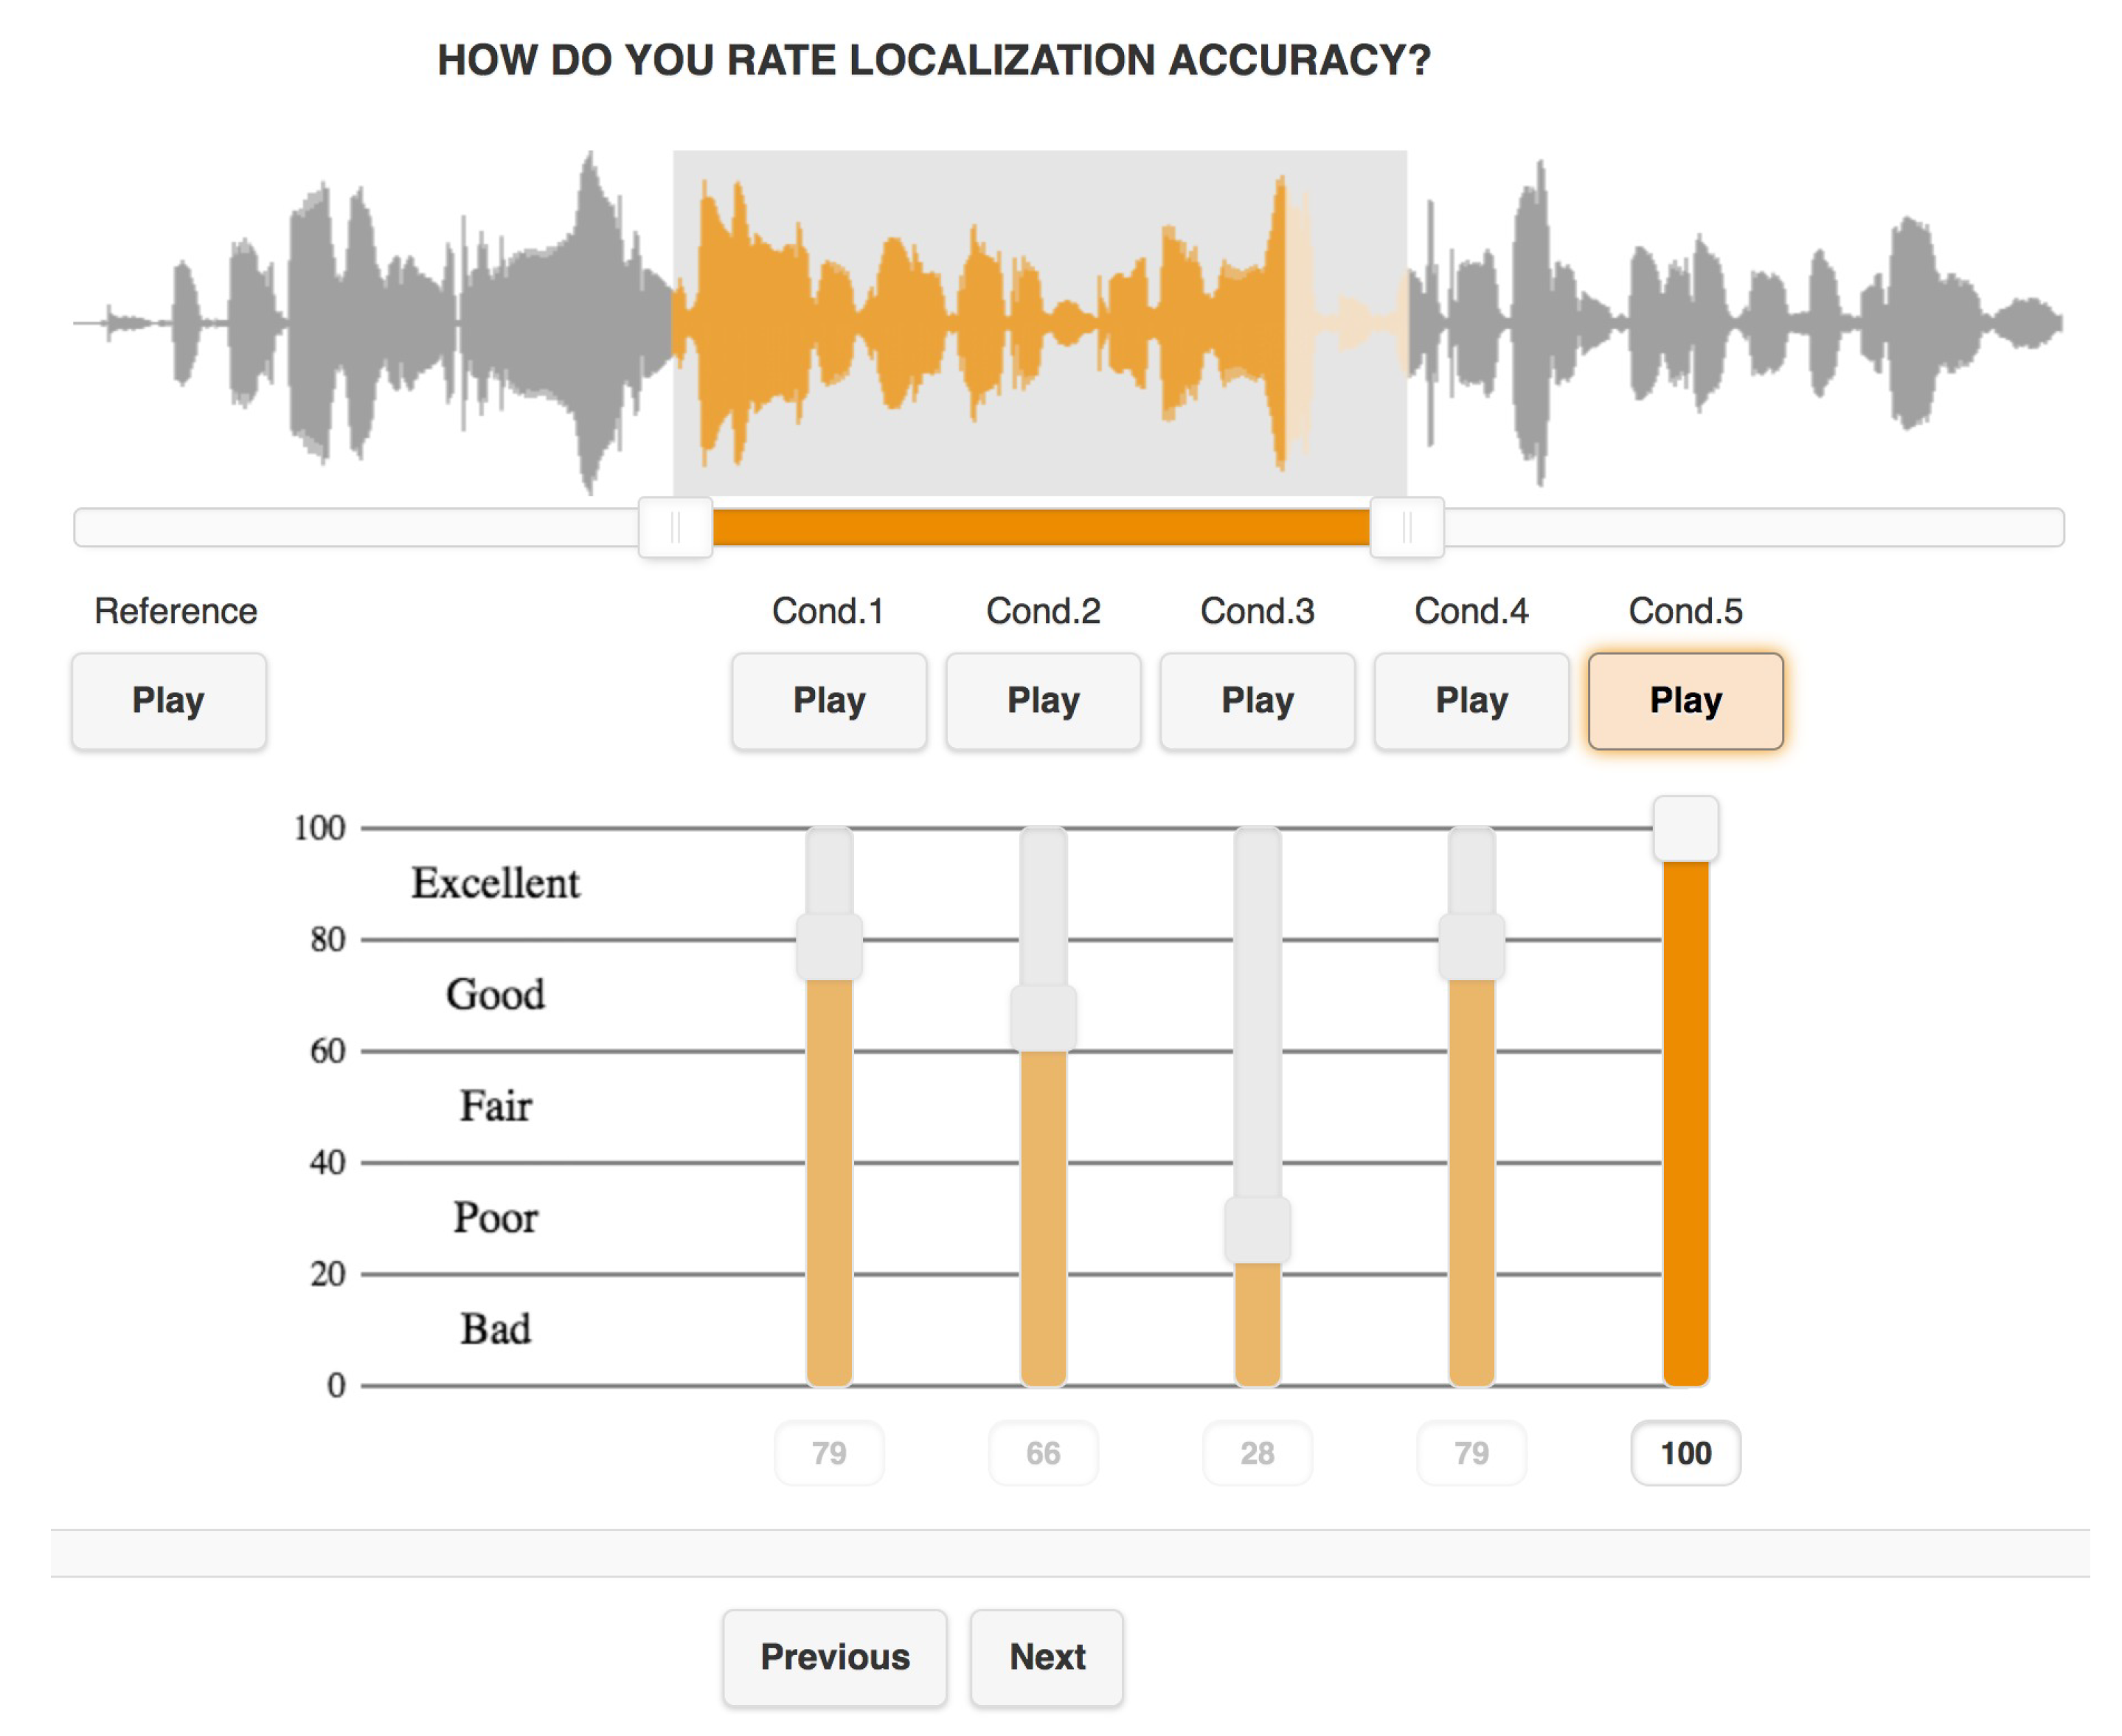Click Cond.5 score field showing 100

(x=1685, y=1453)
